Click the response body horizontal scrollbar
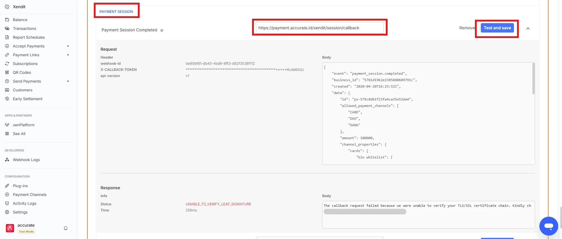Screen dimensions: 562x239 coord(365,211)
